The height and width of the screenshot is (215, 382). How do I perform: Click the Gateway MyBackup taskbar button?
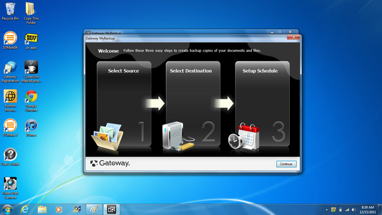click(111, 210)
